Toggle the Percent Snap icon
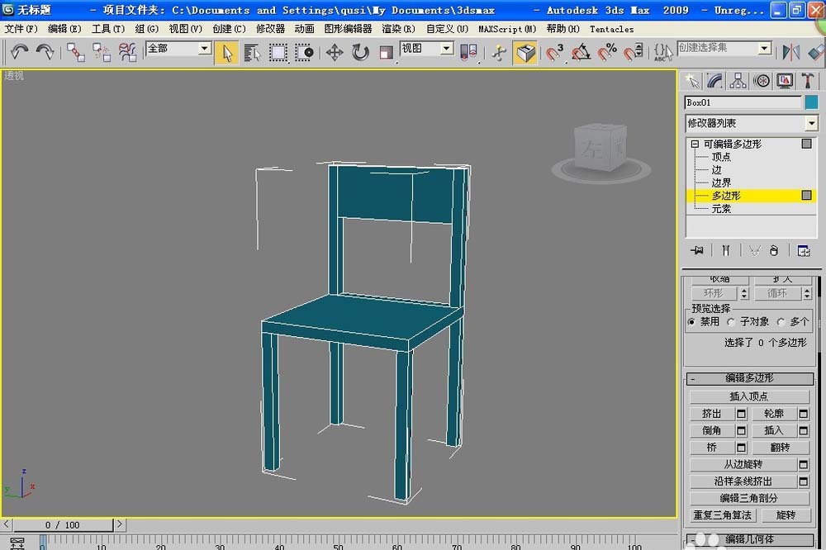The height and width of the screenshot is (550, 826). [607, 53]
